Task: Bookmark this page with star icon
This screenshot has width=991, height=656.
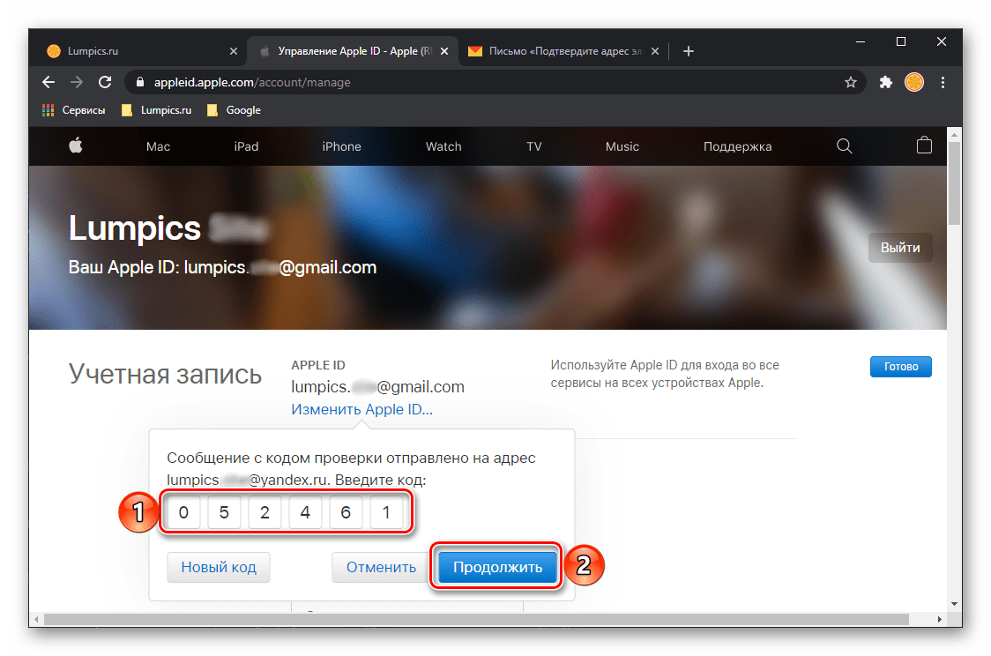Action: click(x=850, y=82)
